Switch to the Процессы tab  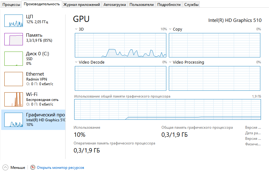11,5
